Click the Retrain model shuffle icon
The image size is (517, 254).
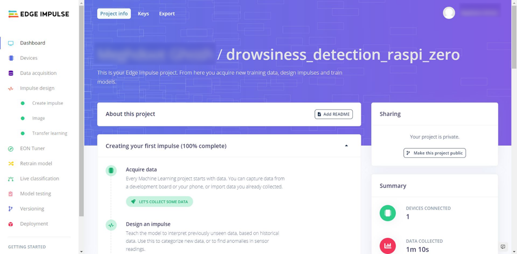[11, 163]
